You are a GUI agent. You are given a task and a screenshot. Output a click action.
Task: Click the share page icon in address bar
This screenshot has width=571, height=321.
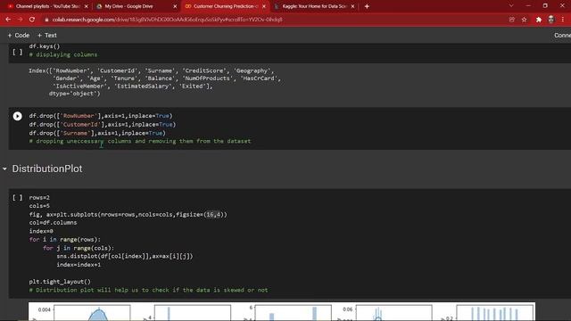click(x=511, y=20)
